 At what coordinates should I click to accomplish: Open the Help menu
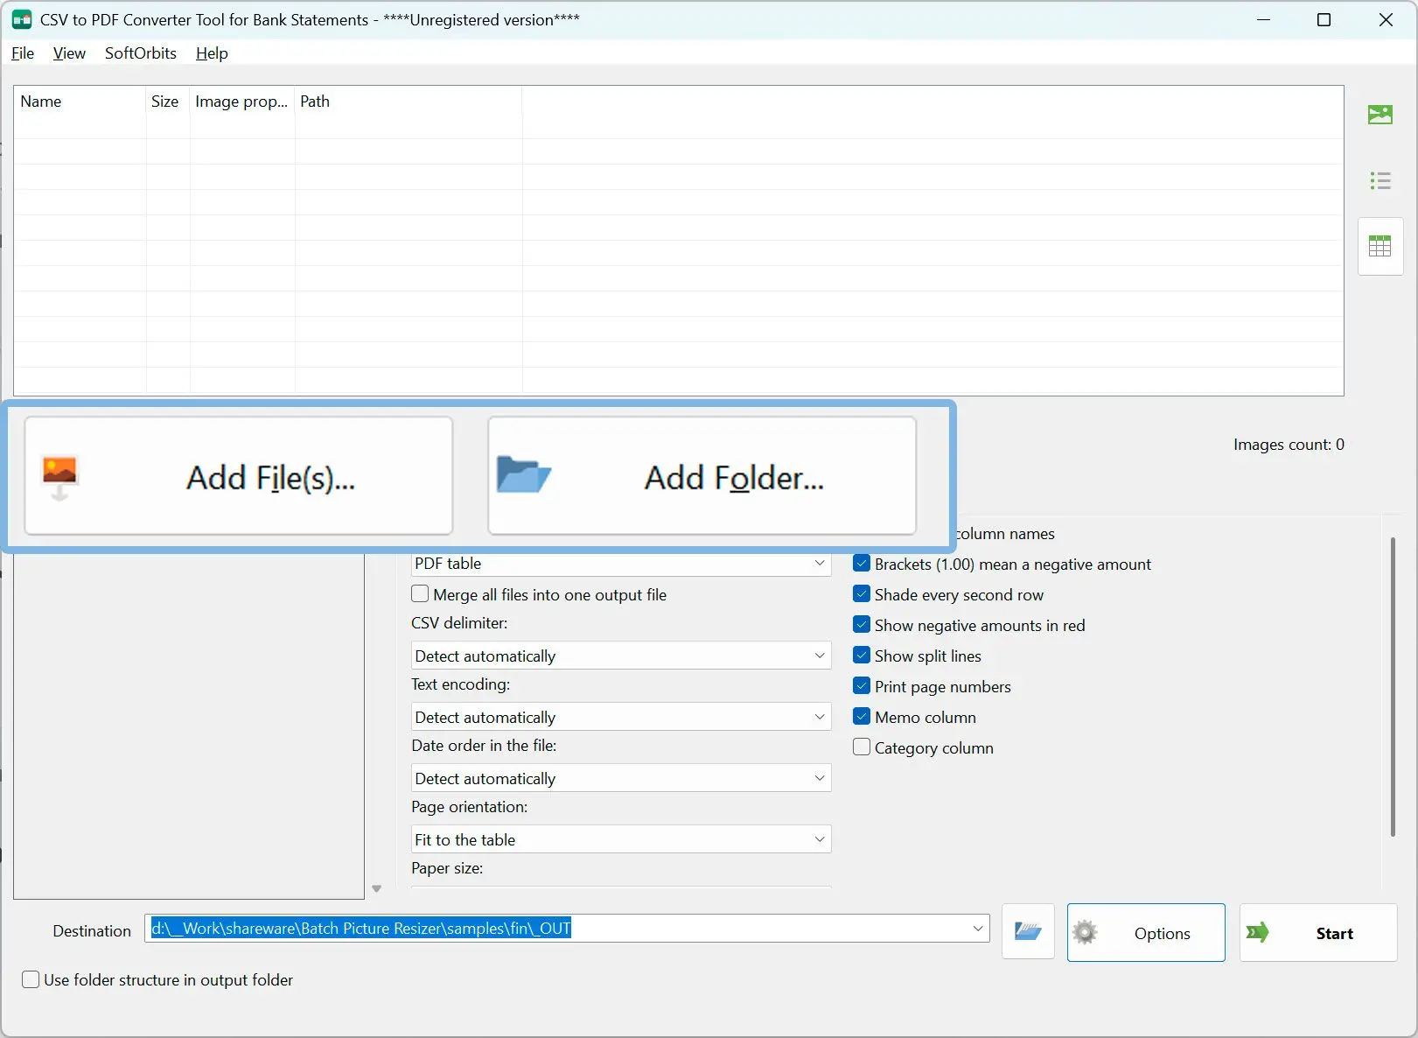click(212, 53)
